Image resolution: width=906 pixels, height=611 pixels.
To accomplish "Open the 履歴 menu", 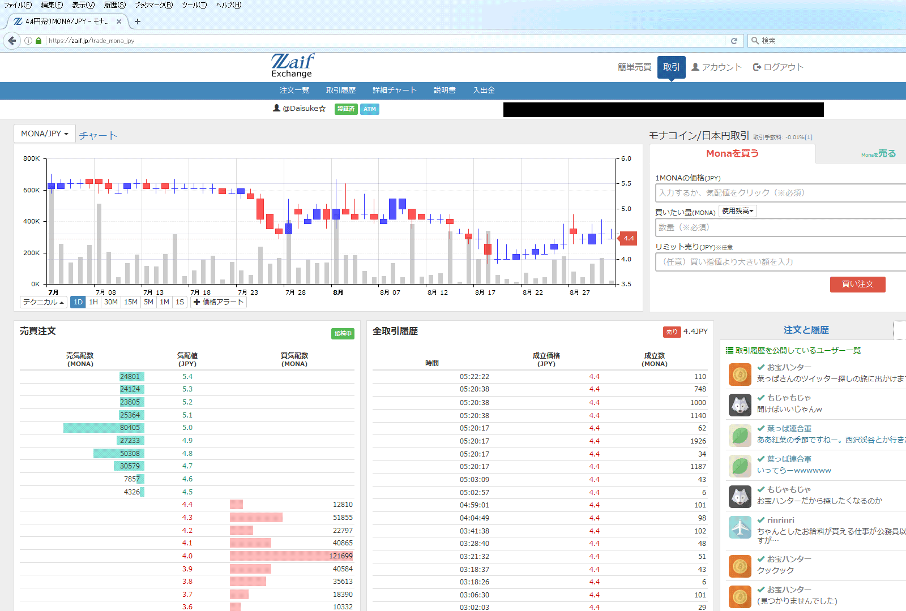I will pyautogui.click(x=115, y=5).
